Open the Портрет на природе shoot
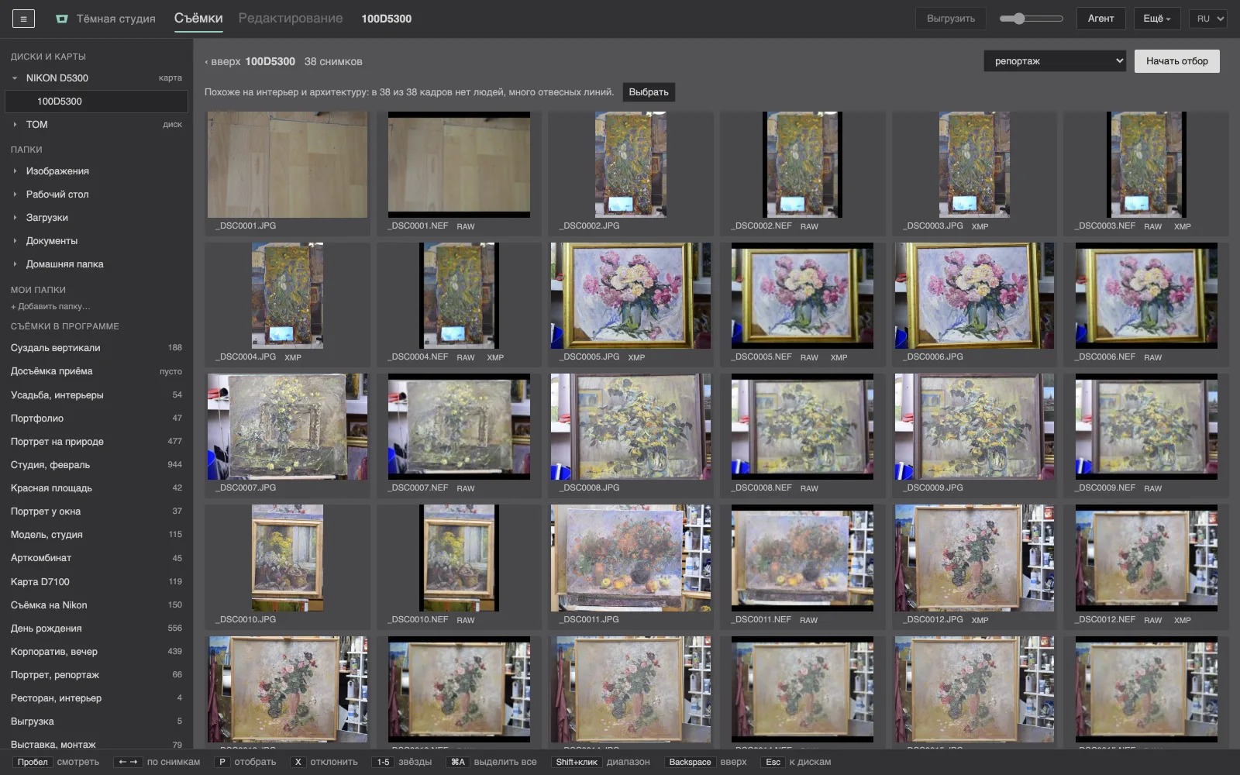This screenshot has width=1240, height=775. (x=96, y=442)
